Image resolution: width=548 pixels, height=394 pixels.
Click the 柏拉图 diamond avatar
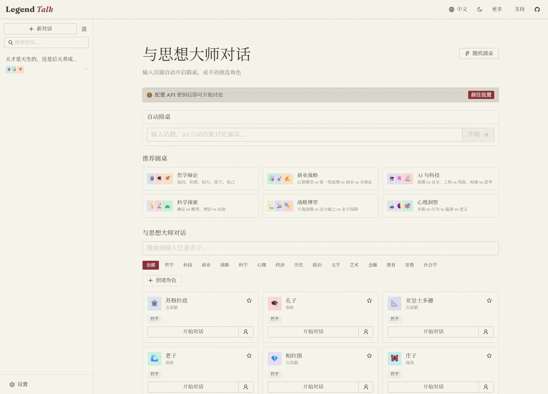275,359
